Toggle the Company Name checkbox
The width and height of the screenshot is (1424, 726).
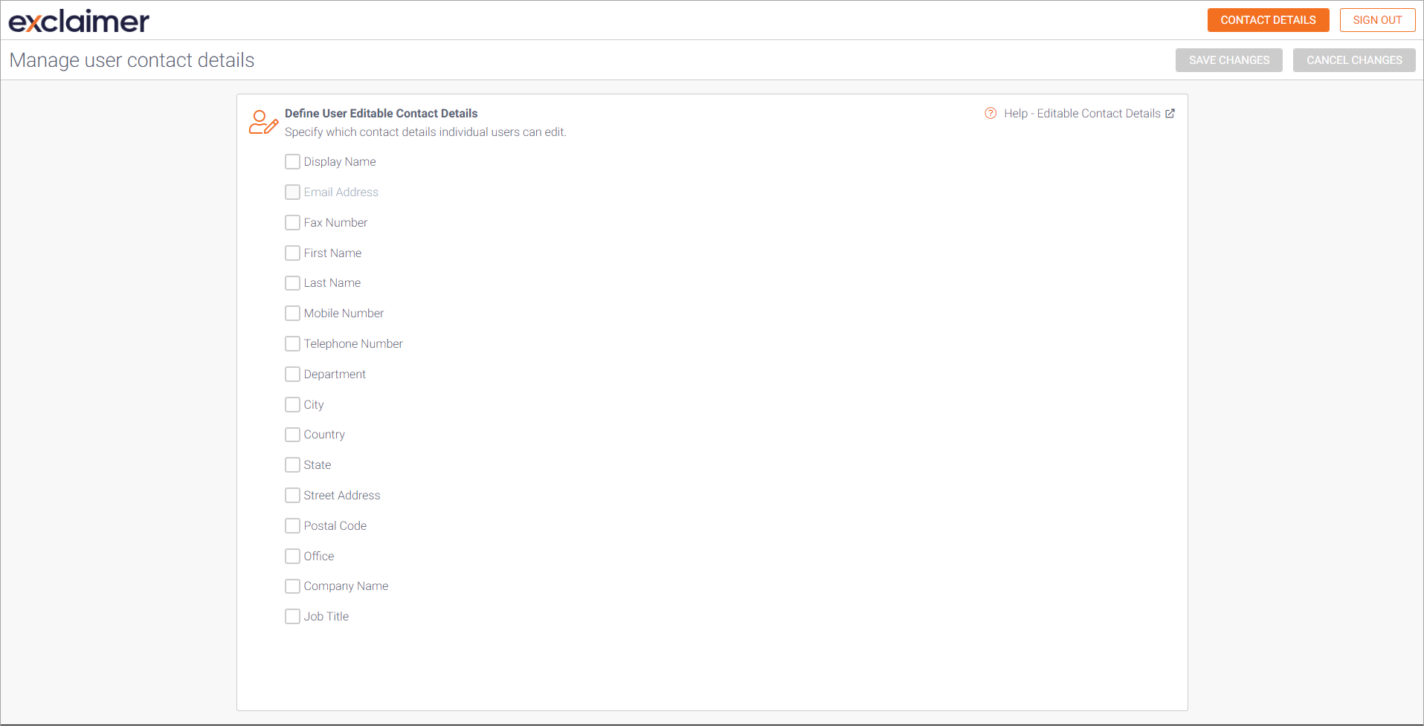(293, 586)
